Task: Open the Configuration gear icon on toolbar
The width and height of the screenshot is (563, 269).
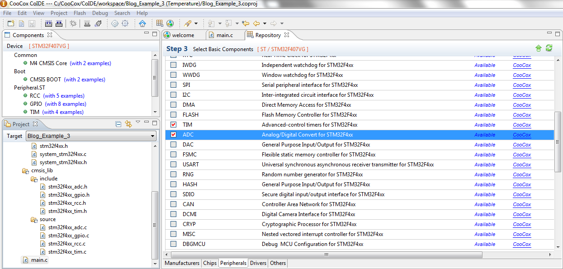Action: pos(114,24)
